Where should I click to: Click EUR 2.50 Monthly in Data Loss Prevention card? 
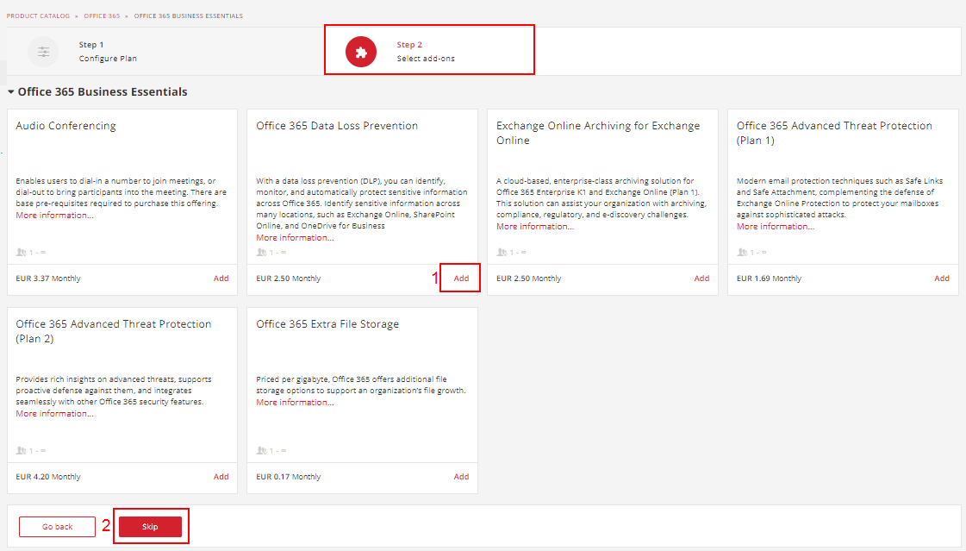pyautogui.click(x=289, y=279)
